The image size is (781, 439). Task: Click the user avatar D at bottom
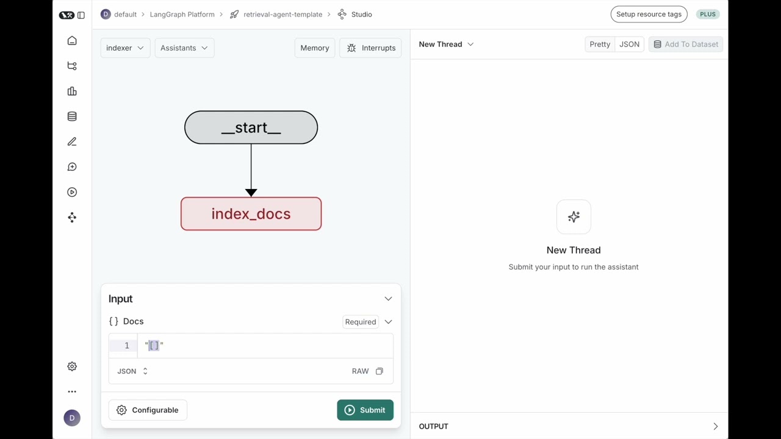pos(72,418)
